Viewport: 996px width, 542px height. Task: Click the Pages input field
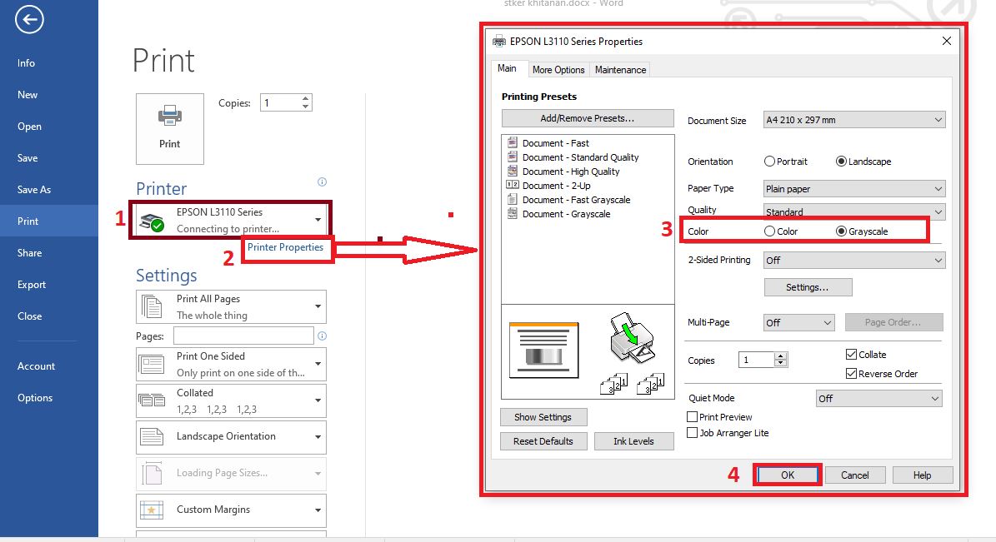243,336
